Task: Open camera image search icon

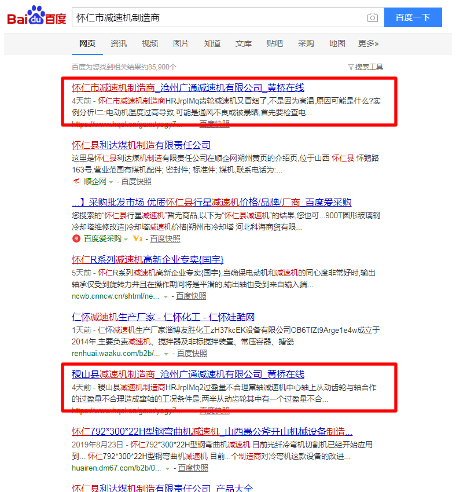Action: pyautogui.click(x=372, y=17)
